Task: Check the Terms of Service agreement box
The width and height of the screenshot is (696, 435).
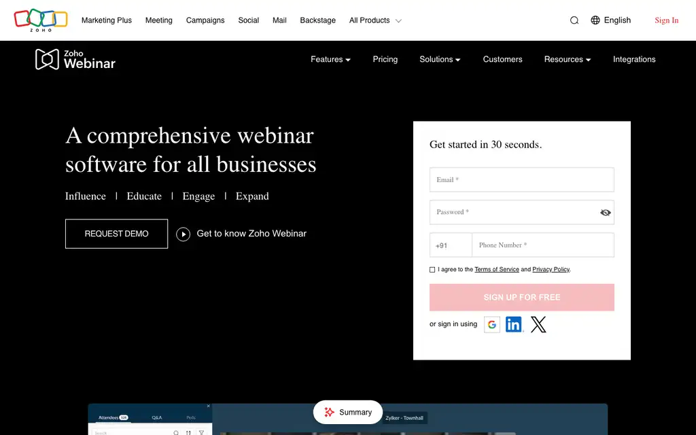Action: tap(432, 269)
